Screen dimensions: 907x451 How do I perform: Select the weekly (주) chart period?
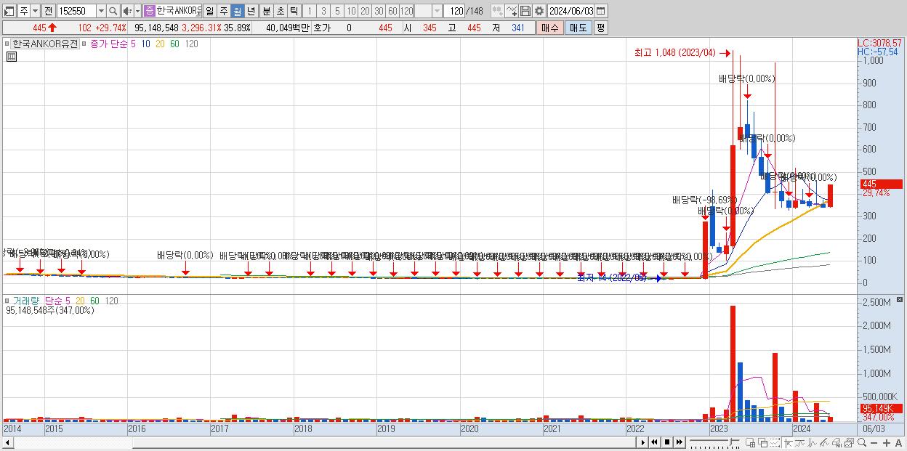pyautogui.click(x=223, y=11)
